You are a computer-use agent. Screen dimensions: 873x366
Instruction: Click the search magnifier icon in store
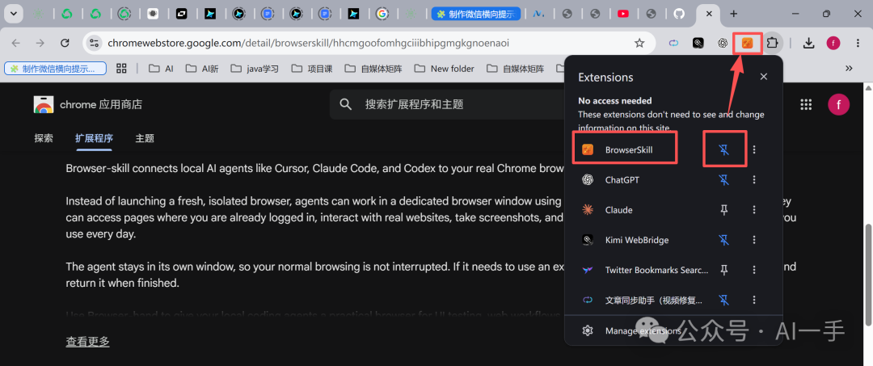346,104
